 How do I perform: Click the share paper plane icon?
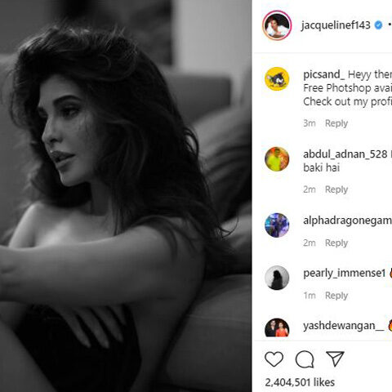tap(335, 359)
